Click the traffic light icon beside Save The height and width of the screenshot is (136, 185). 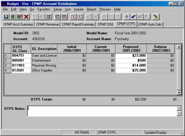point(12,18)
